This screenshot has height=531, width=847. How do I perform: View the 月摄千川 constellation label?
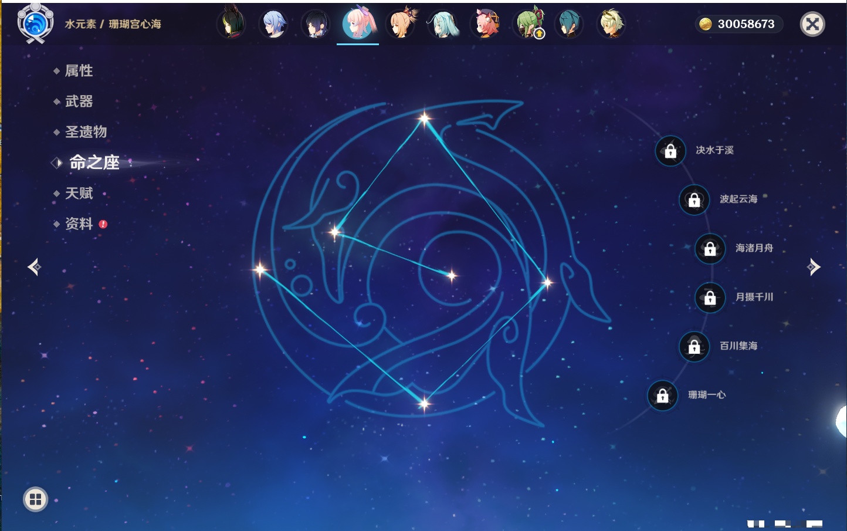pos(754,297)
